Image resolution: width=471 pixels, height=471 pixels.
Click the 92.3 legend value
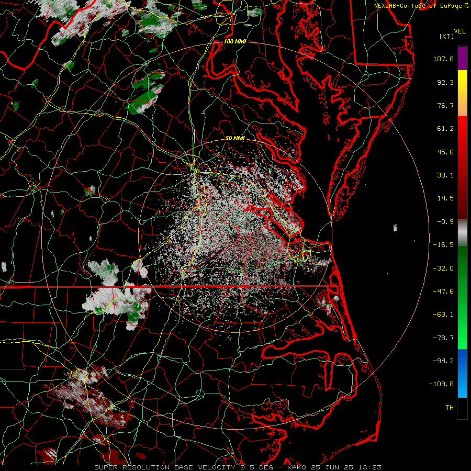445,82
